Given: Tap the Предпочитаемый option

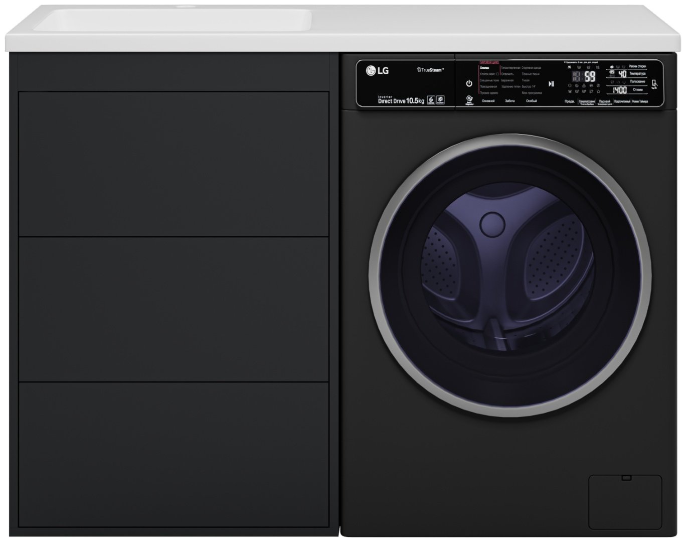Looking at the screenshot, I should pyautogui.click(x=622, y=101).
